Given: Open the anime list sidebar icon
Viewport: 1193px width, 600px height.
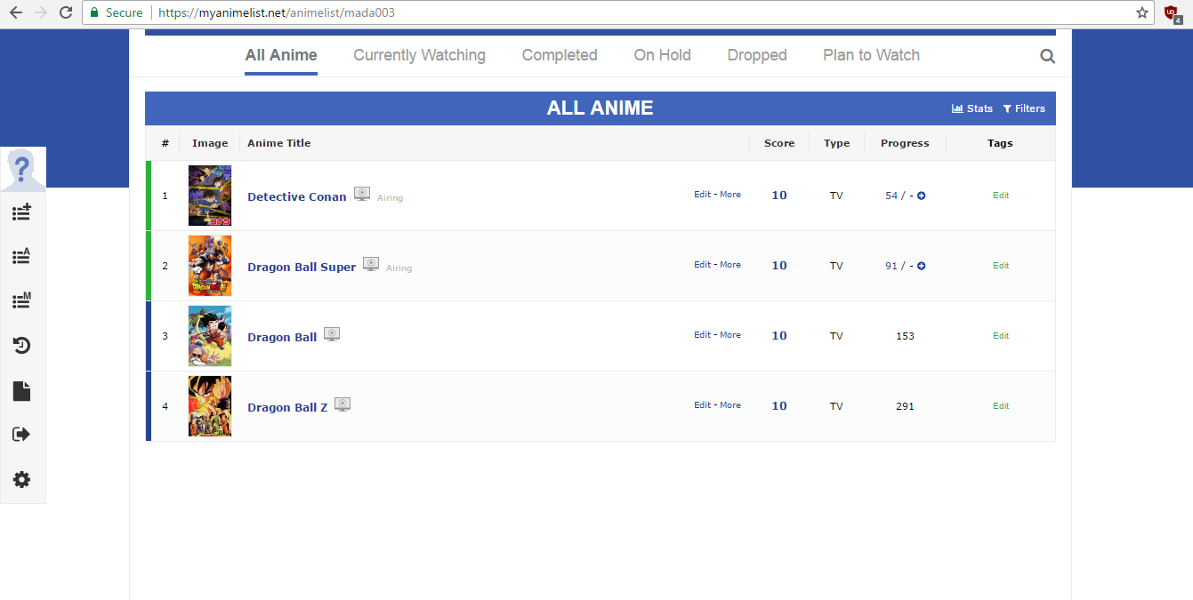Looking at the screenshot, I should 22,257.
